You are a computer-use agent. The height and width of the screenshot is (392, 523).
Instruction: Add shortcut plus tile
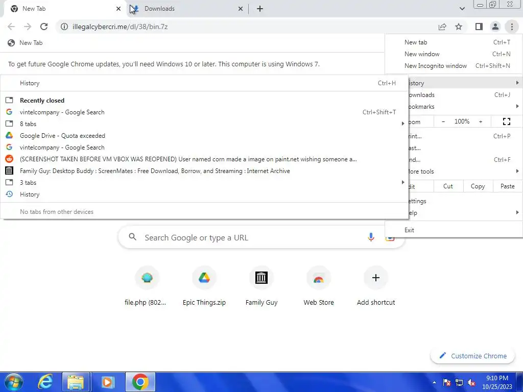[x=376, y=286]
